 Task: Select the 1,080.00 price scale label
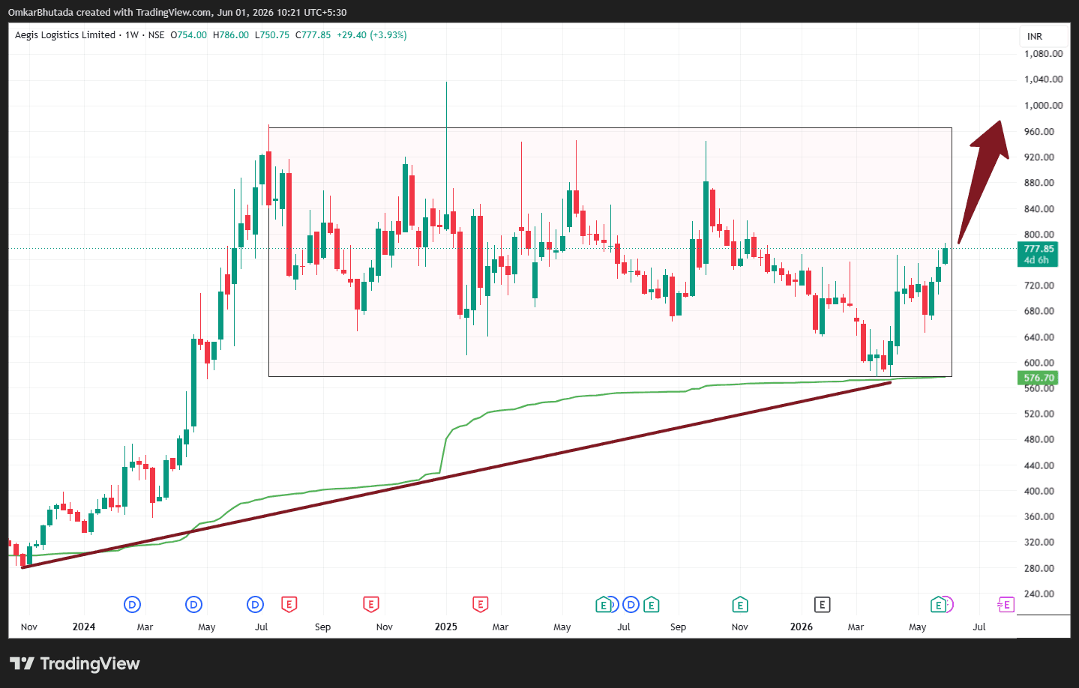tap(1044, 54)
